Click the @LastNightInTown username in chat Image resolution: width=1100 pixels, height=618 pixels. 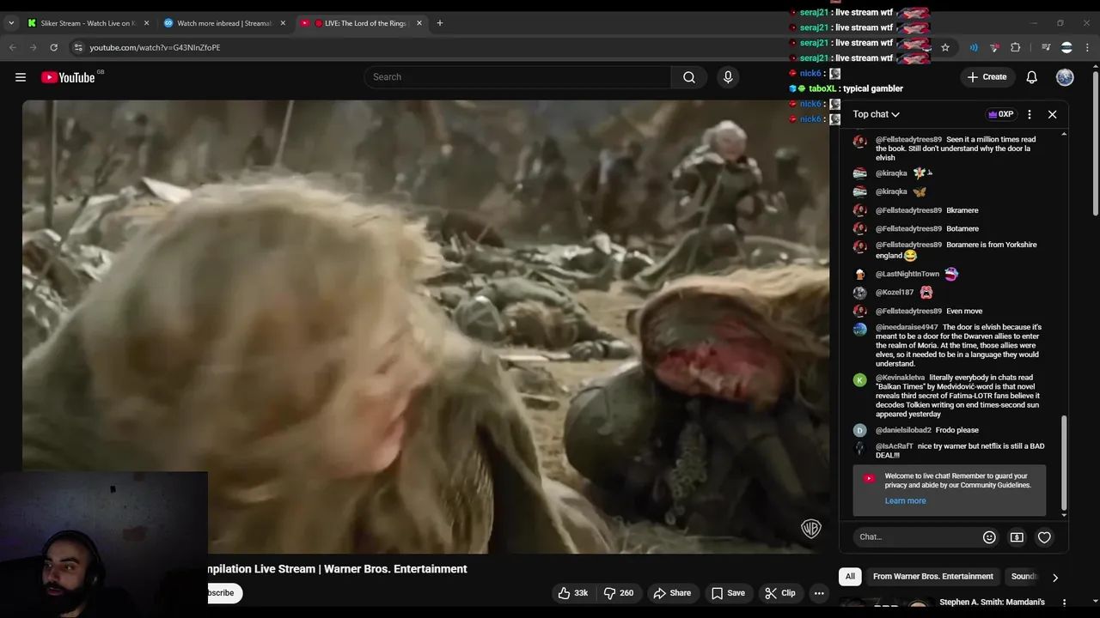pos(907,274)
